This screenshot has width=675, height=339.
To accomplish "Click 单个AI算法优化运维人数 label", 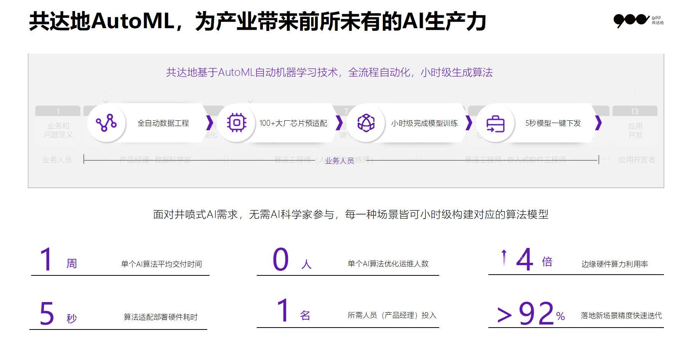I will 388,264.
